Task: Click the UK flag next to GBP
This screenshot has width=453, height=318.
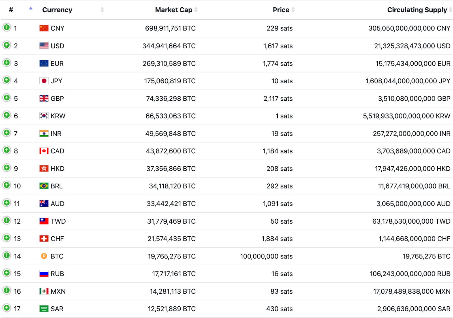Action: [x=44, y=98]
